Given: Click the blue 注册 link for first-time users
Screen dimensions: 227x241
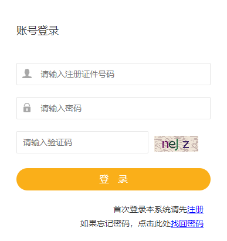Looking at the screenshot, I should [195, 209].
